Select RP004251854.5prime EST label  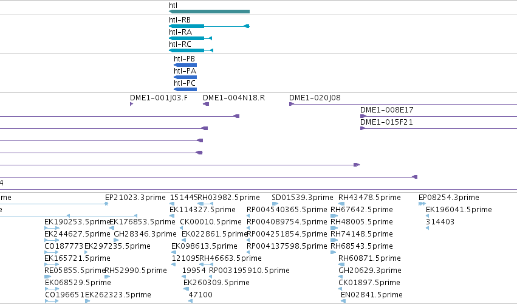(287, 234)
